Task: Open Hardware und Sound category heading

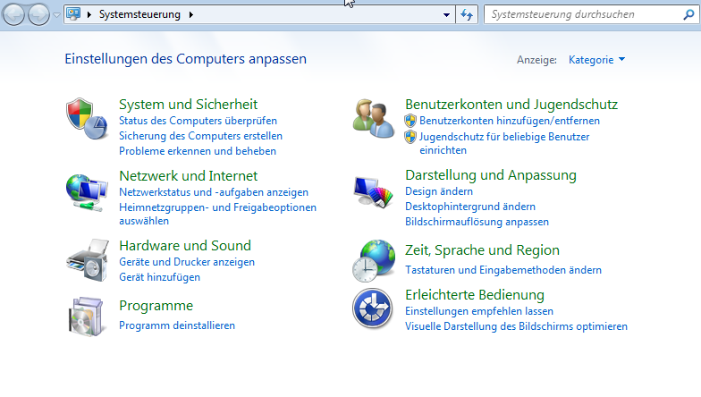Action: point(185,246)
